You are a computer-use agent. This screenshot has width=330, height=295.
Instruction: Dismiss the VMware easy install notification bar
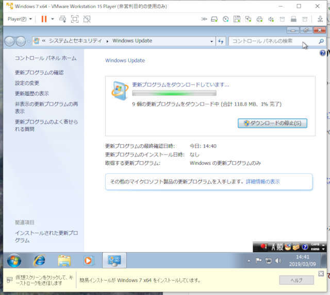[x=321, y=273]
